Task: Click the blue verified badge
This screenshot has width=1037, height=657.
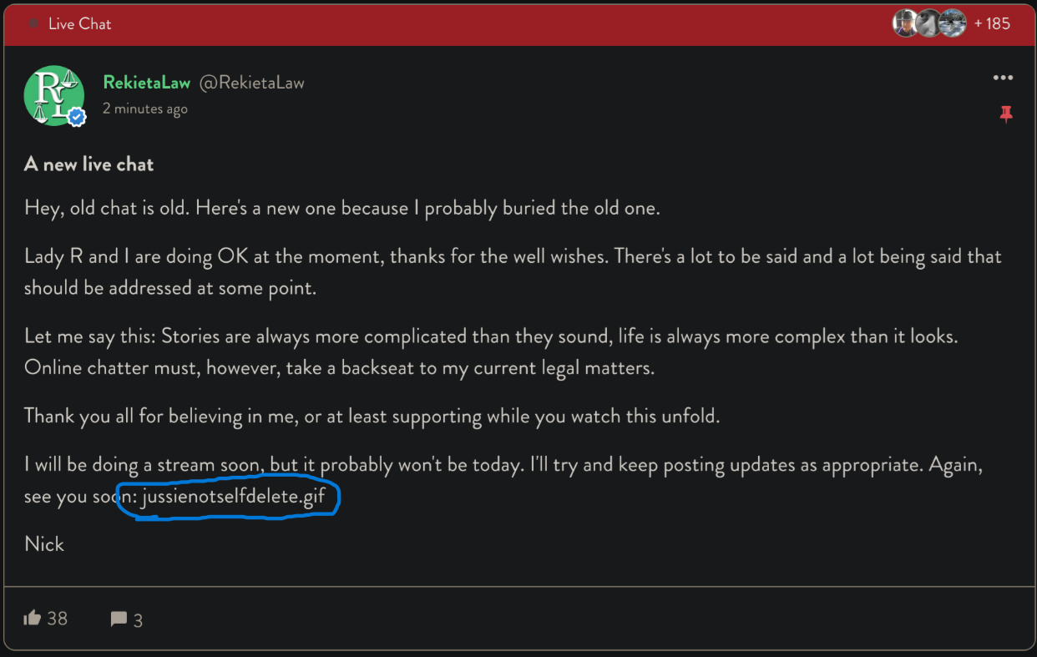Action: tap(77, 118)
